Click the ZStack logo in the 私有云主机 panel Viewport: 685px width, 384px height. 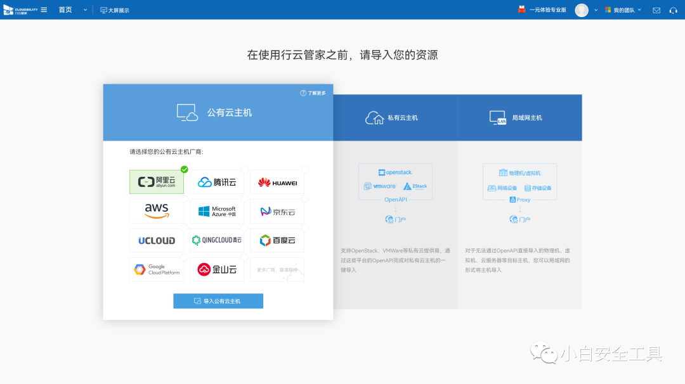pyautogui.click(x=415, y=186)
